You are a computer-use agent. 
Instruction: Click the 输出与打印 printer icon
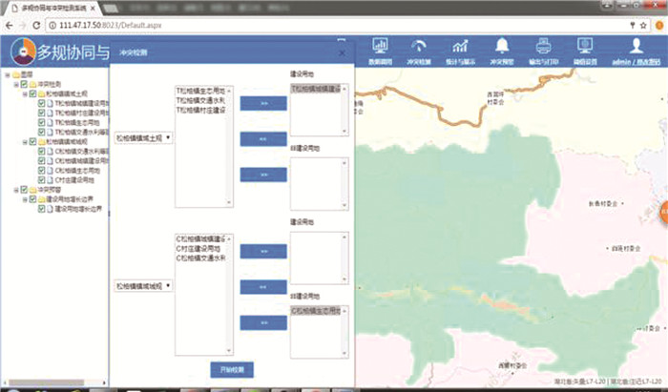[x=543, y=47]
